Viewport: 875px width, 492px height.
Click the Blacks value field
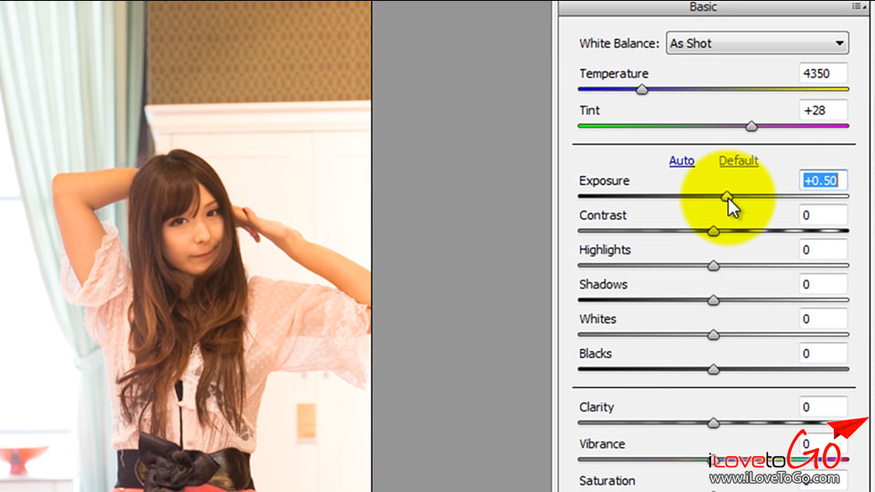[x=823, y=353]
